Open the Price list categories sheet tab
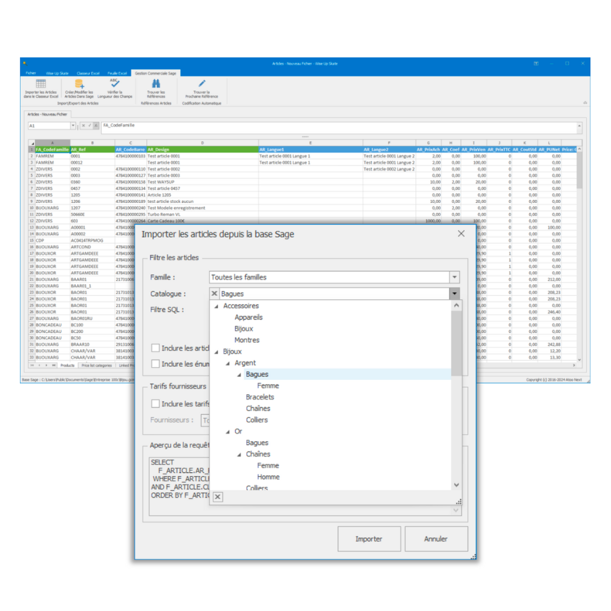The width and height of the screenshot is (611, 611). pyautogui.click(x=96, y=365)
